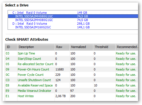Sort by the ID column header
This screenshot has width=142, height=105.
click(11, 47)
